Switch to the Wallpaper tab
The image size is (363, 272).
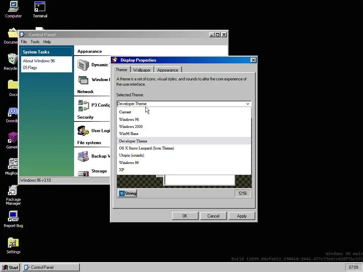pos(142,70)
